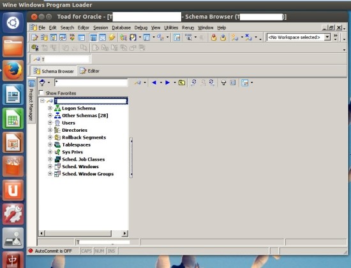Click the first refresh arrows icon in browser toolbar
351x268 pixels.
point(193,83)
